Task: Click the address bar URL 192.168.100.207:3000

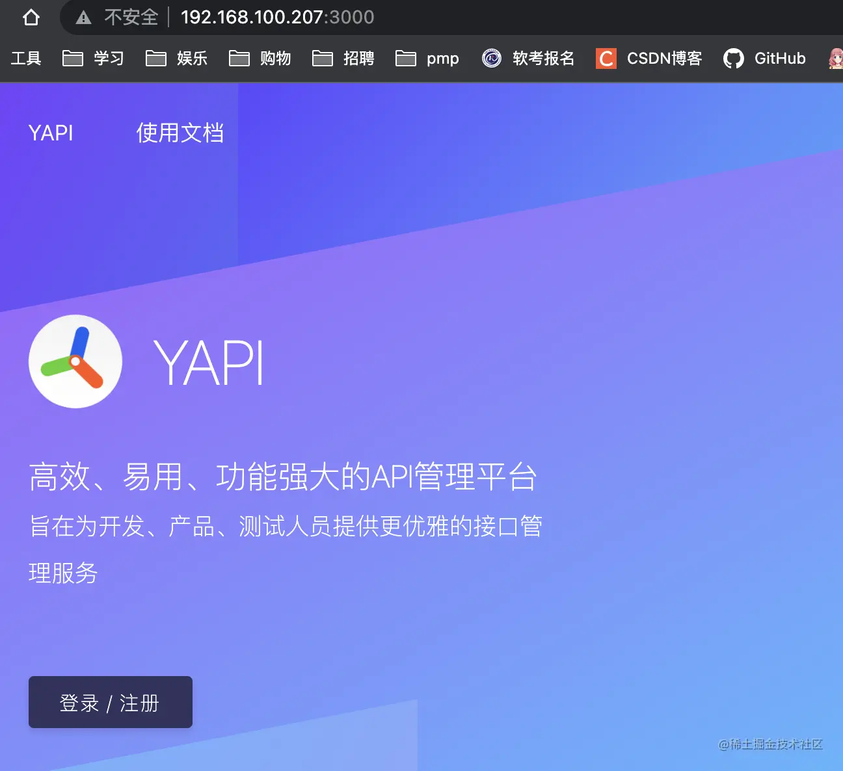Action: point(277,17)
